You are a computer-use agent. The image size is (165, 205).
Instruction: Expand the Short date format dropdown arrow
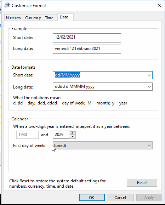click(x=149, y=75)
